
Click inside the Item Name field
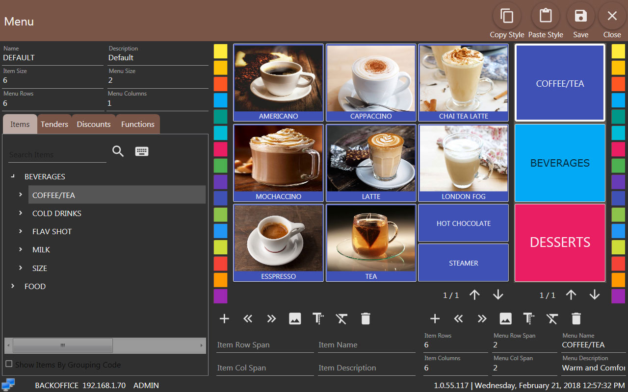pos(366,344)
